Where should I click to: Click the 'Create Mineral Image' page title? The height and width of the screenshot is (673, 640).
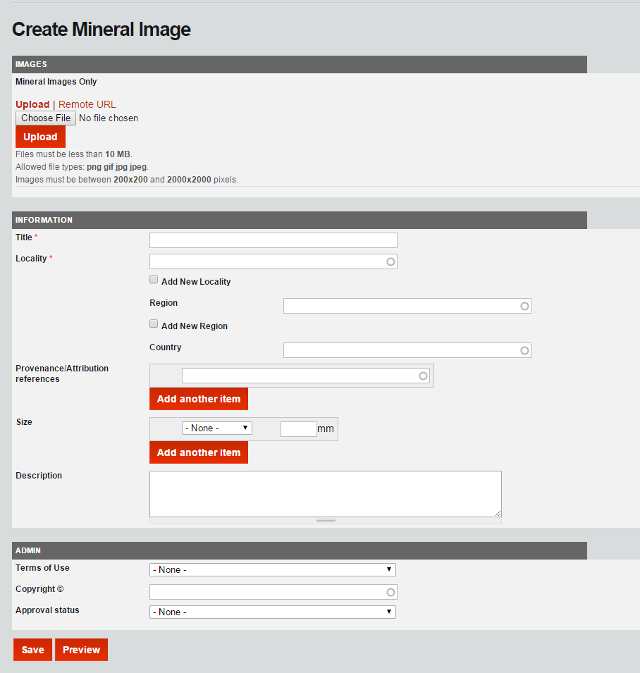[x=101, y=29]
